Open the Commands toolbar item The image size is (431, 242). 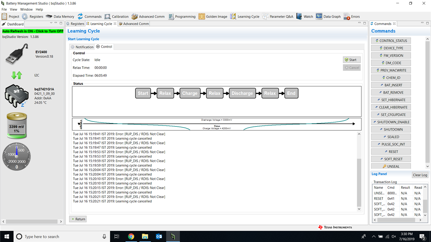pyautogui.click(x=90, y=16)
